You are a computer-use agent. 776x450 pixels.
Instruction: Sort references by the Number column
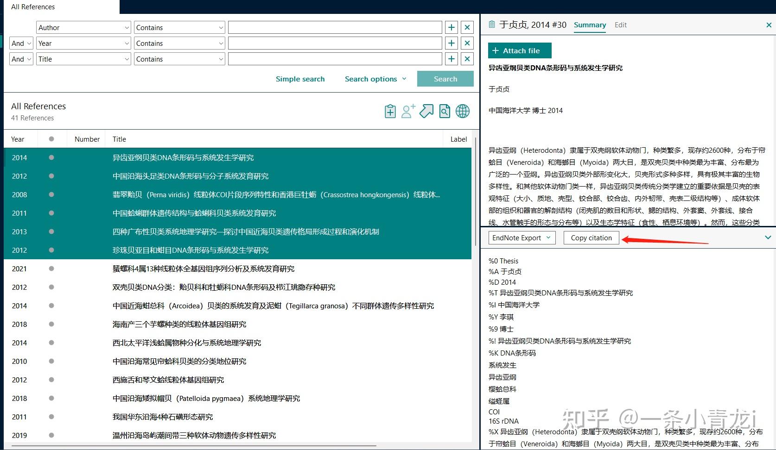(87, 139)
